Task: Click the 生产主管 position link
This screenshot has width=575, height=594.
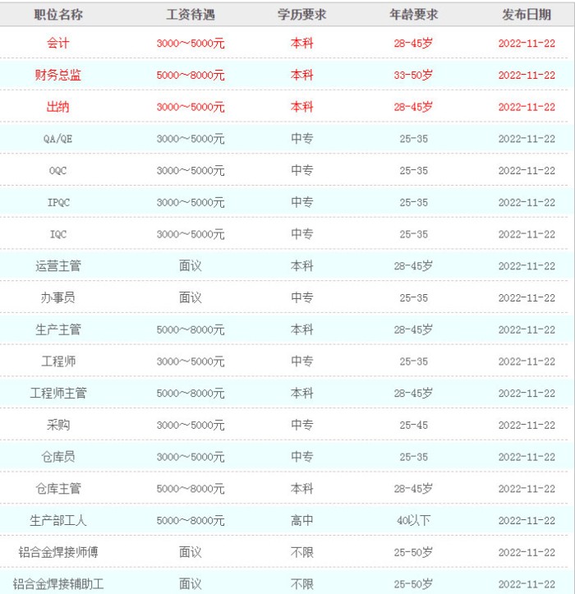Action: [58, 329]
